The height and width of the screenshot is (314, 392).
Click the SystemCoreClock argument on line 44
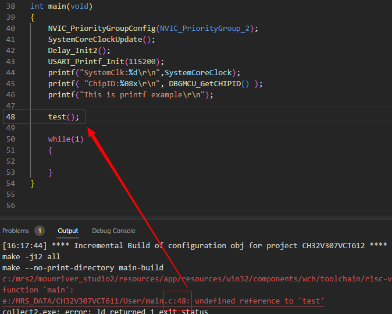pos(198,73)
